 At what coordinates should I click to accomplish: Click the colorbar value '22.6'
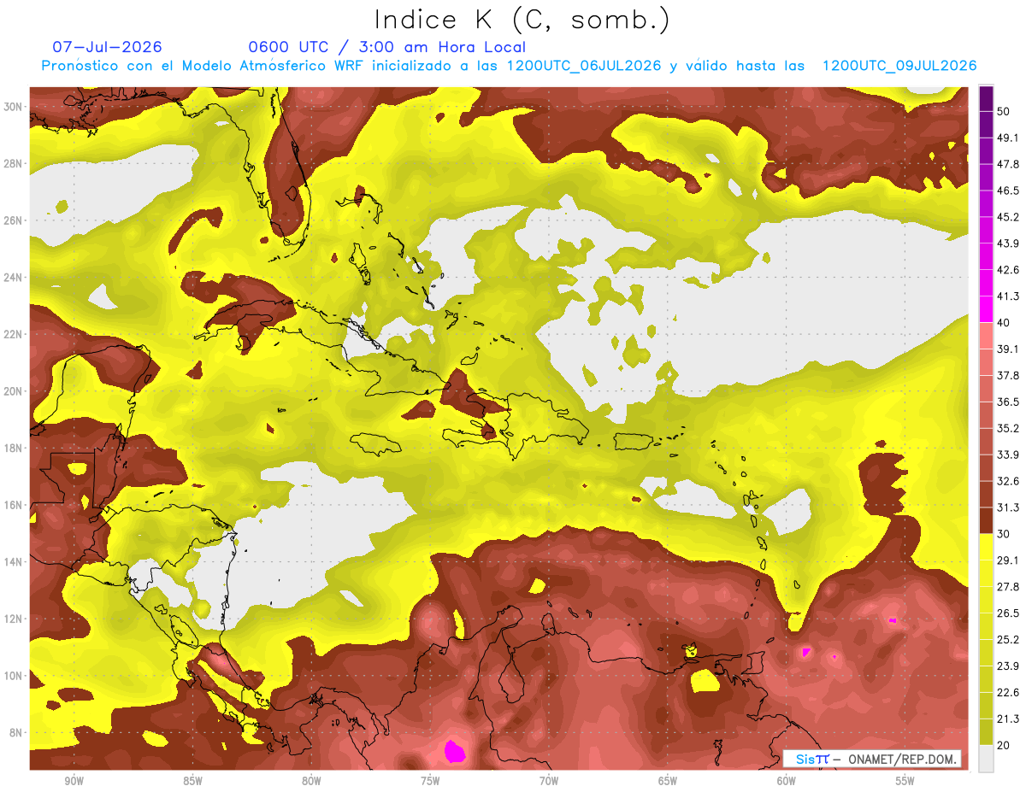point(1007,692)
